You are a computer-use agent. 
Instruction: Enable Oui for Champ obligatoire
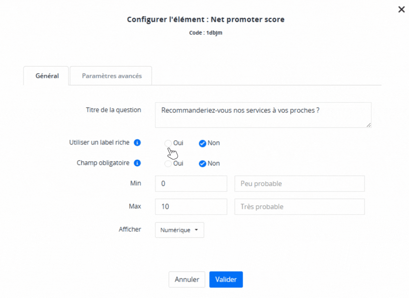pyautogui.click(x=168, y=164)
